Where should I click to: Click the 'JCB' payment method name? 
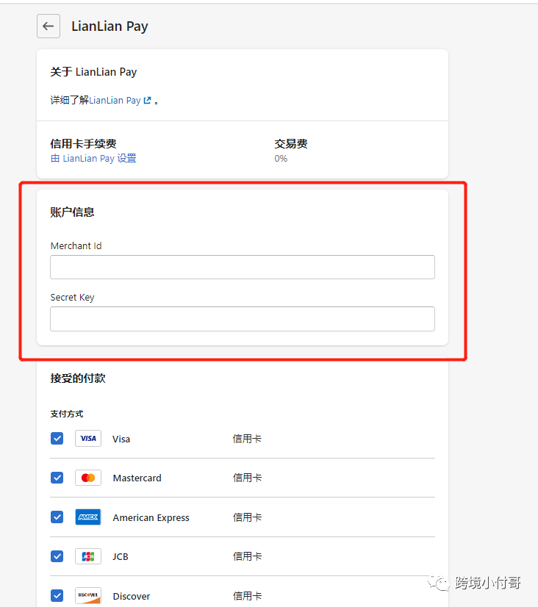[121, 557]
